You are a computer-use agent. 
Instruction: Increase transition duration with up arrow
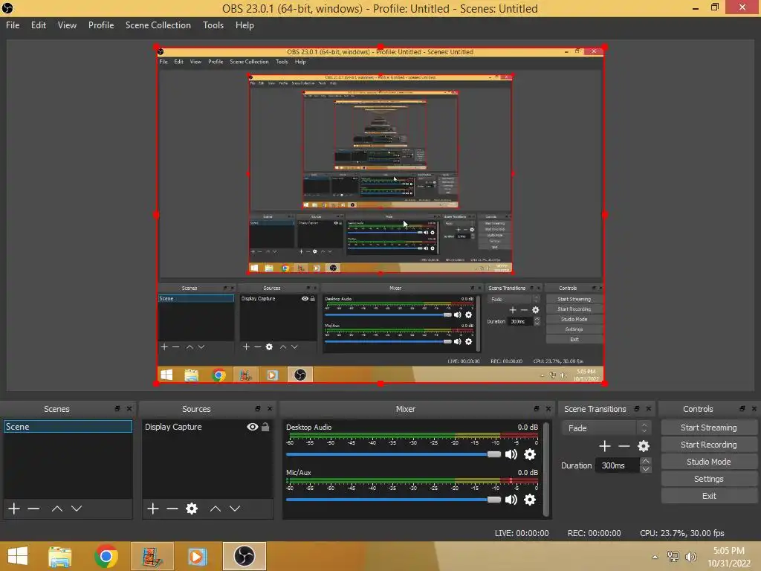click(x=646, y=461)
